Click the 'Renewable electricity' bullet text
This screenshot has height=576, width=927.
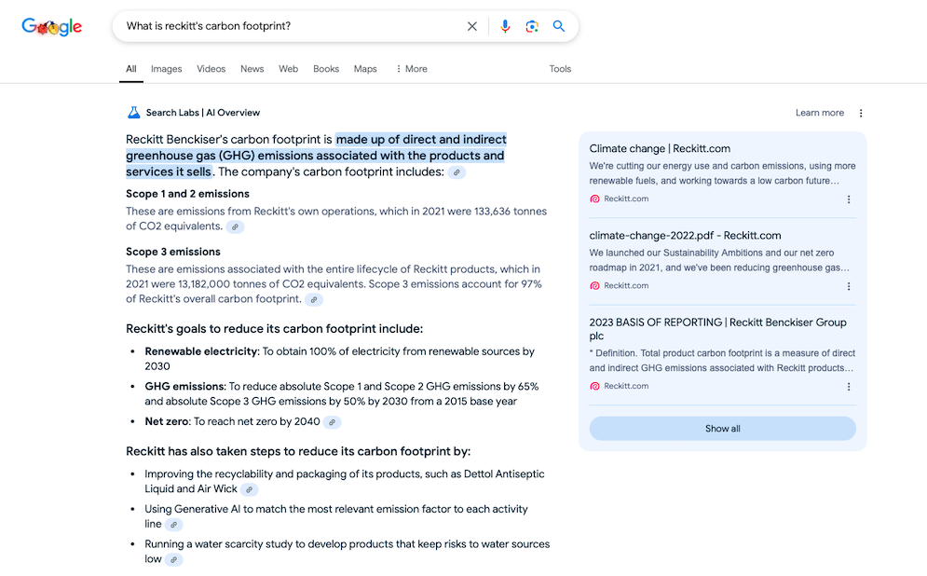(x=201, y=352)
